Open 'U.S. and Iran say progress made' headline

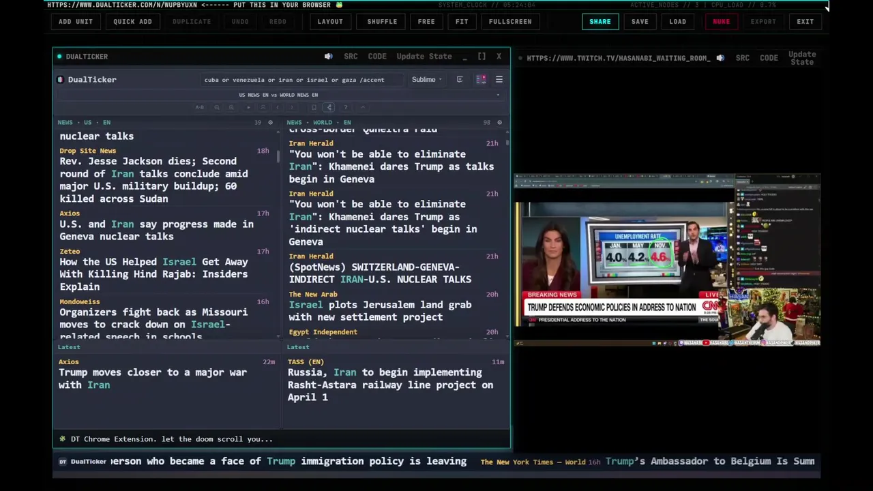click(156, 230)
